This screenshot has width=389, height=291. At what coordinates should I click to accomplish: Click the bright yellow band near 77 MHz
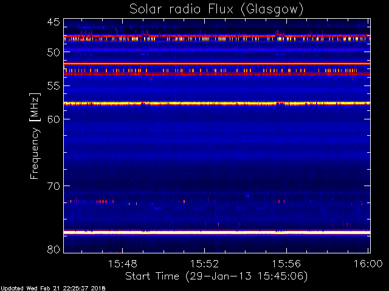(217, 232)
